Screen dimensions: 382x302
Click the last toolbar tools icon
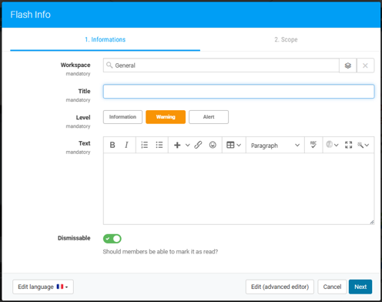[x=360, y=145]
